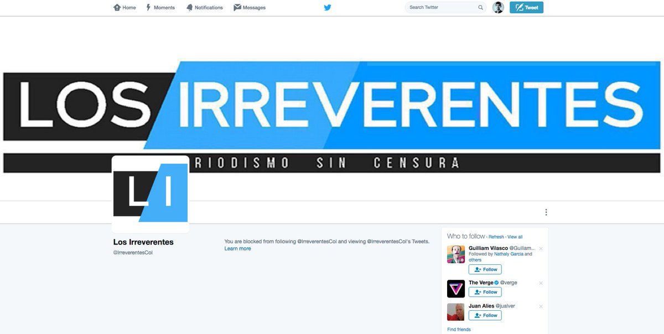
Task: Follow Juan Alies
Action: point(485,315)
